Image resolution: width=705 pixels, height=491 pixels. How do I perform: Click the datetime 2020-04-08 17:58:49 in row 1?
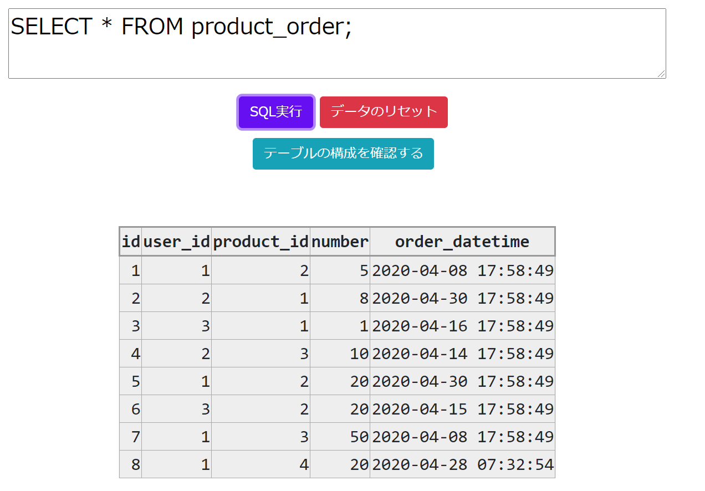click(462, 270)
